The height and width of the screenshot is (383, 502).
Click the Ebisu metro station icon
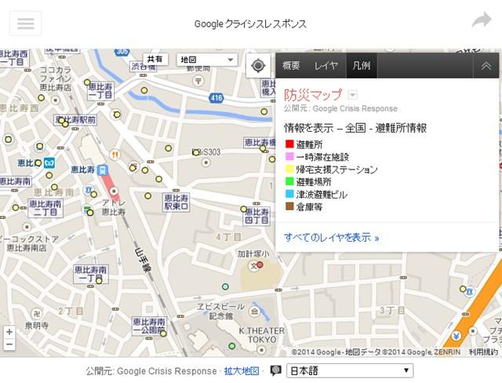point(49,163)
